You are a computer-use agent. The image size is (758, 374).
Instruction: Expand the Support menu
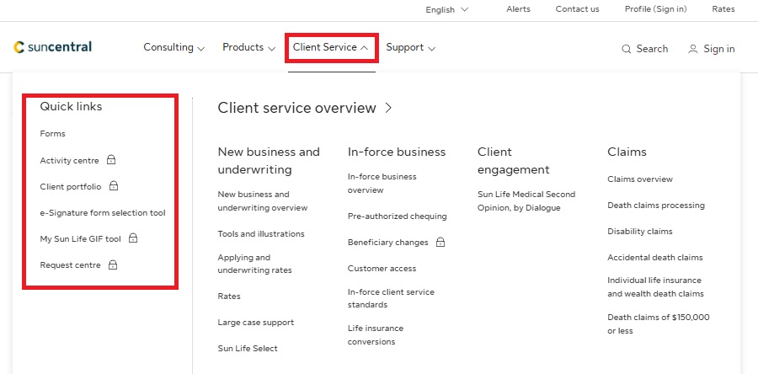tap(410, 47)
